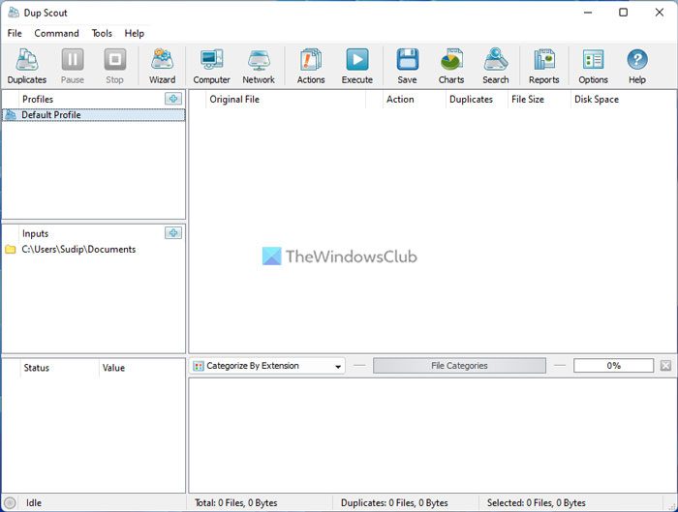Click the File Categories button
Screen dimensions: 678x512
coord(459,366)
